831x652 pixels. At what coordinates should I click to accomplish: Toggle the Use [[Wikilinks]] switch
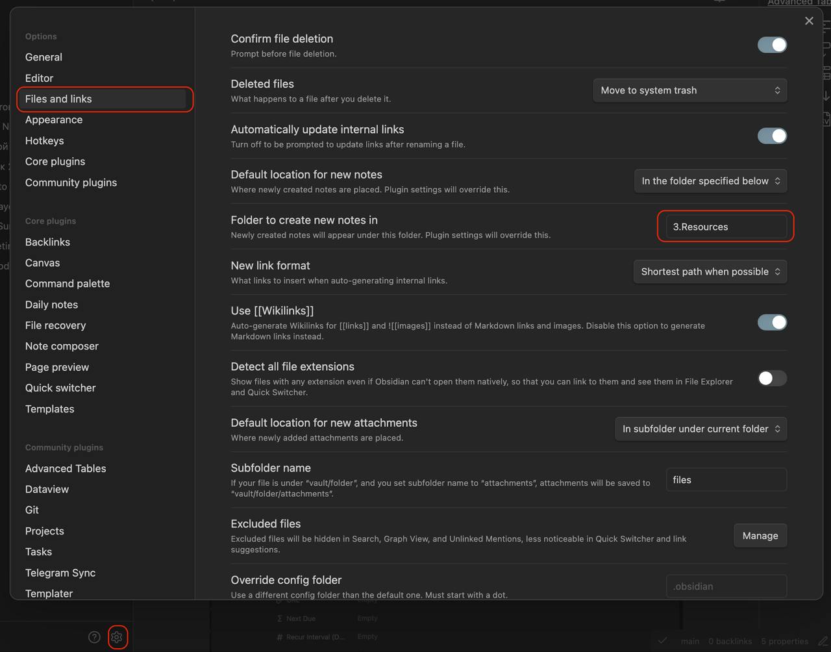click(x=772, y=322)
